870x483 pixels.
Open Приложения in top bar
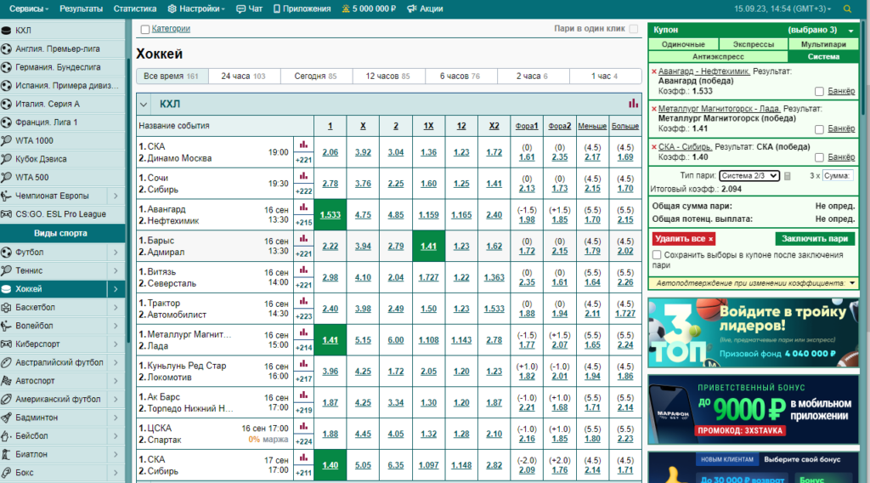302,9
